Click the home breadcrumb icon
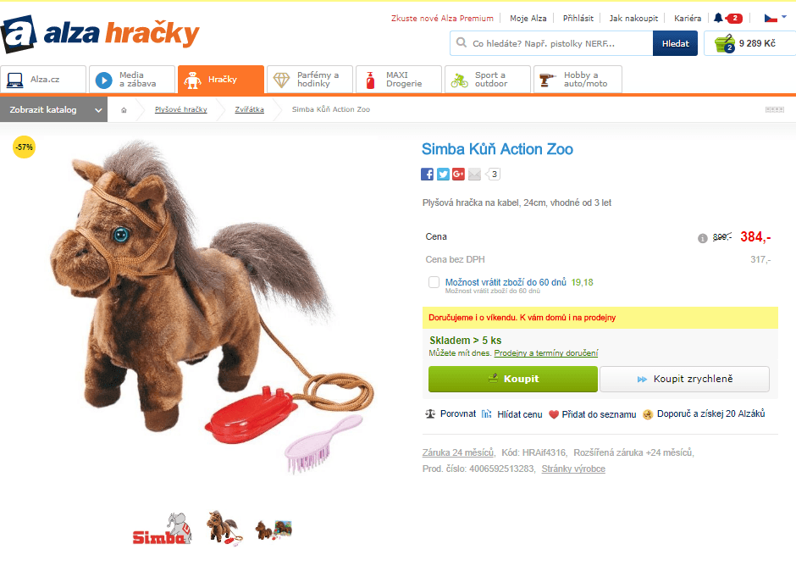Image resolution: width=796 pixels, height=577 pixels. point(124,109)
